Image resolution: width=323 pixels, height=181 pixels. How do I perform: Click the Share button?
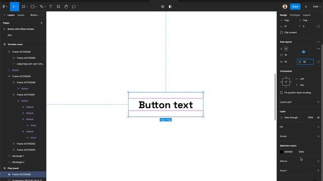point(295,7)
